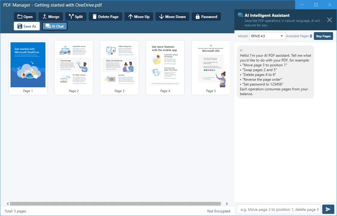The height and width of the screenshot is (216, 337).
Task: Click the AI Intelligent Assistant chat icon
Action: (x=240, y=15)
